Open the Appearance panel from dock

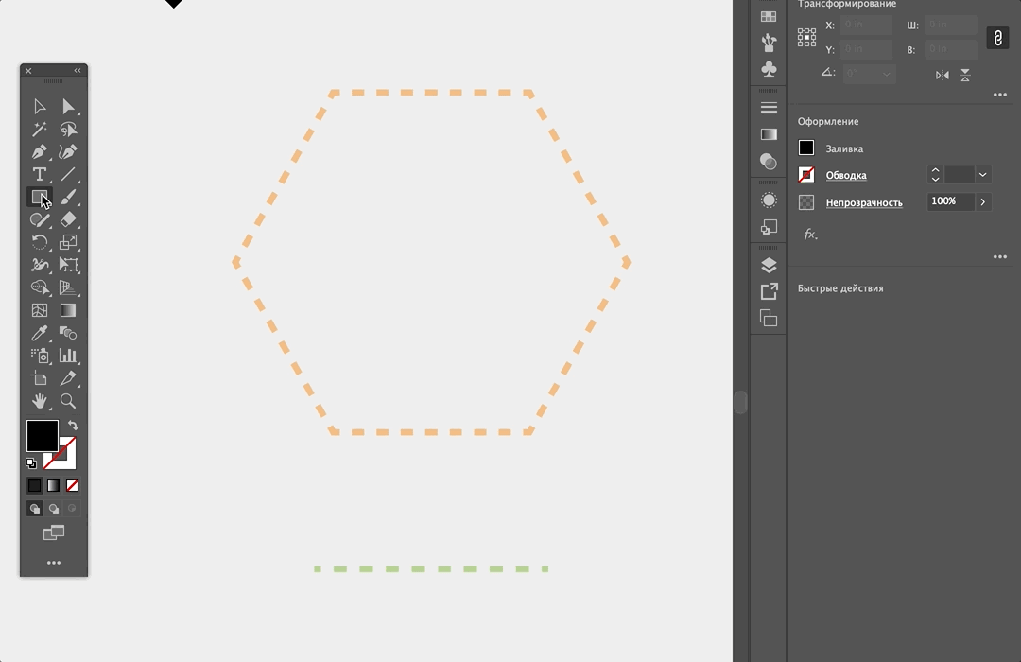tap(769, 200)
